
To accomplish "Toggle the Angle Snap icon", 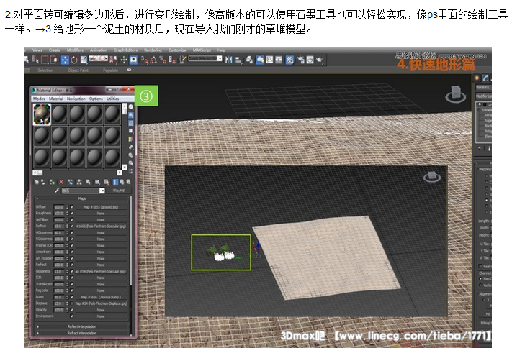I will coord(153,60).
